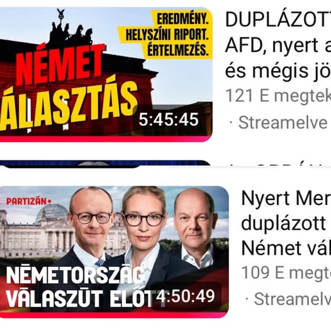Screen dimensions: 331x331
Task: Click the quadriga statue silhouette
Action: pyautogui.click(x=70, y=31)
